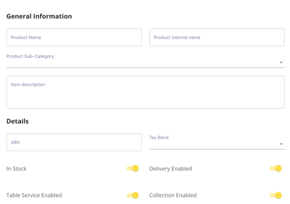290x204 pixels.
Task: Click the Collection Enabled label
Action: [173, 195]
